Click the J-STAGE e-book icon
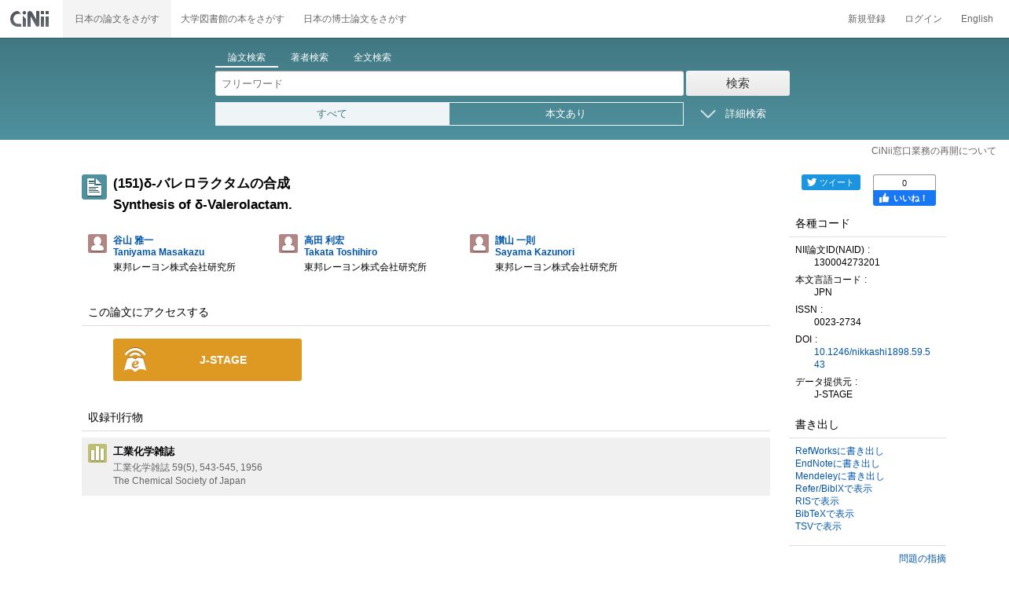This screenshot has height=590, width=1009. pos(135,360)
